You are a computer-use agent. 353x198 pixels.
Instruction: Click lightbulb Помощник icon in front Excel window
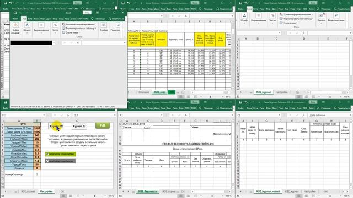coord(92,19)
